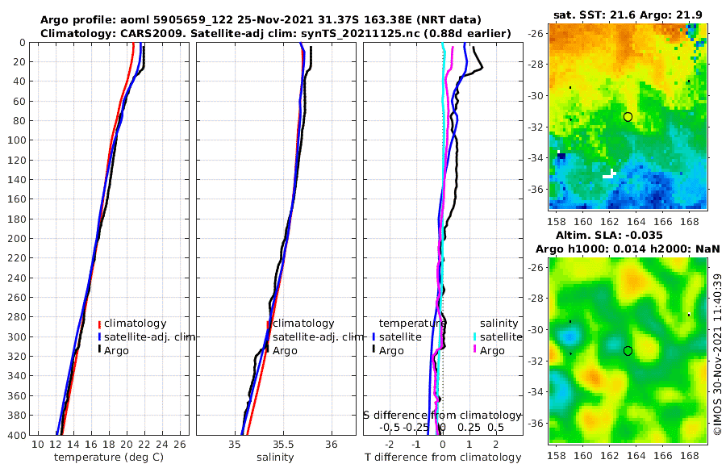Click the Climatology CARS2009 subtitle line
This screenshot has width=726, height=468.
(x=276, y=33)
